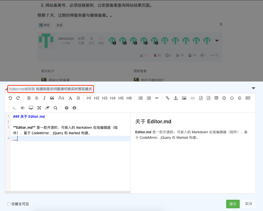263x211 pixels.
Task: Insert H2 heading
Action: point(97,98)
